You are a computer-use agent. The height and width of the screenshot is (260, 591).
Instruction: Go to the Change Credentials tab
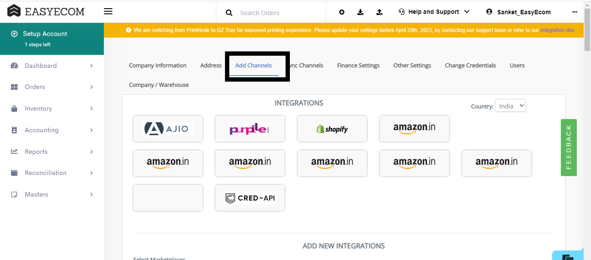point(470,66)
